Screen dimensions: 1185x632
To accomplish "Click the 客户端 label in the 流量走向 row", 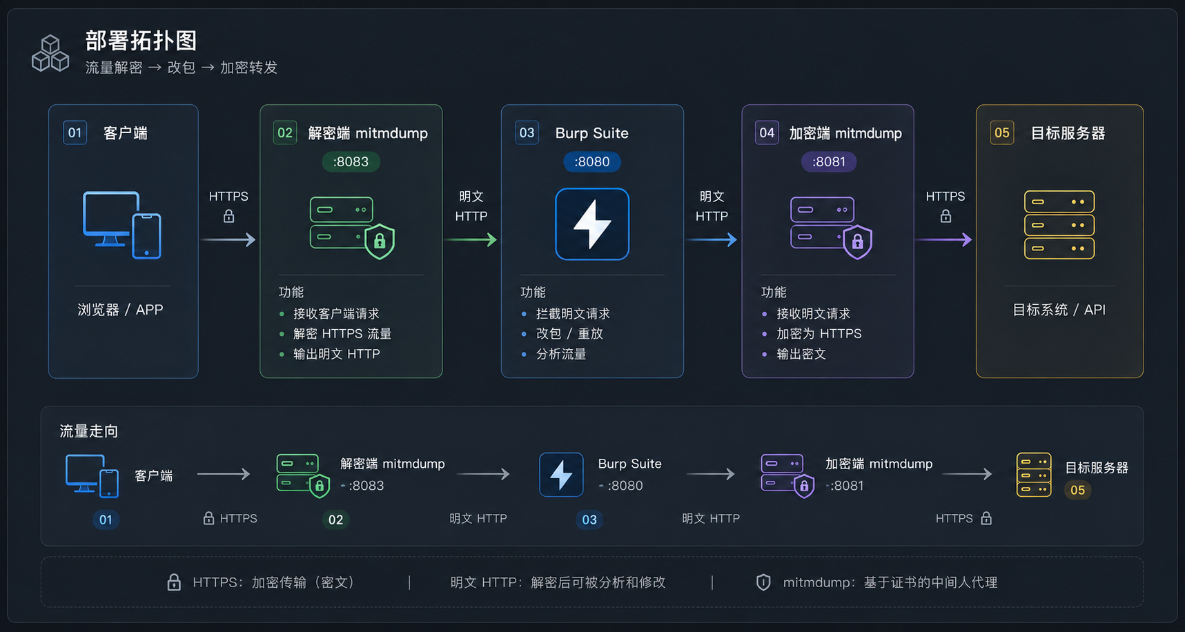I will click(153, 476).
